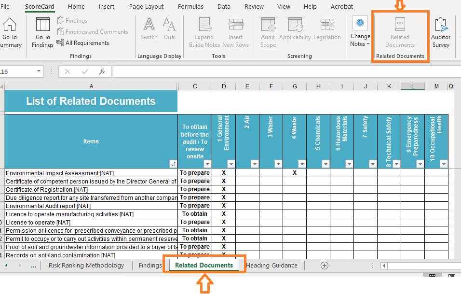Open filter for Hazardous Materials column
Screen dimensions: 461x295
[x=349, y=164]
